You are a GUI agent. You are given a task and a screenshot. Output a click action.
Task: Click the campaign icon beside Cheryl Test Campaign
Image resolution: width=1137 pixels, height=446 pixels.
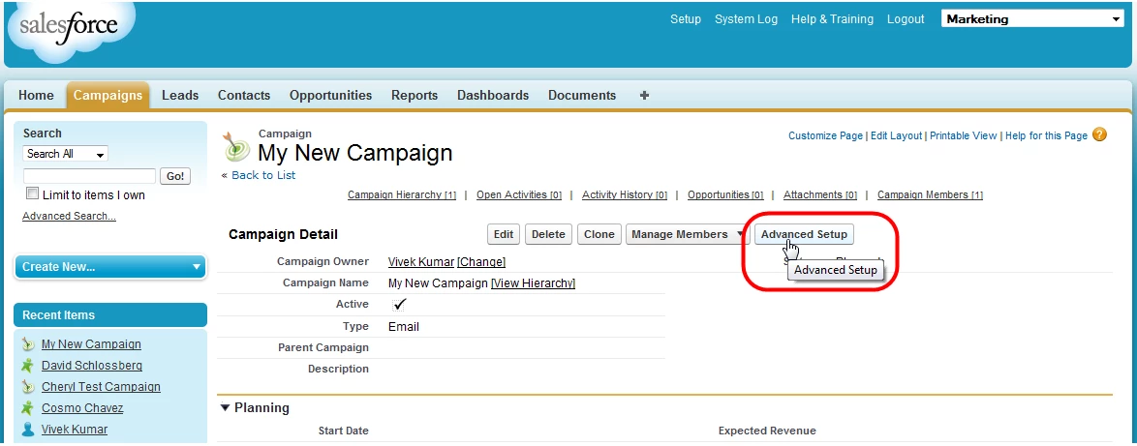pyautogui.click(x=28, y=387)
